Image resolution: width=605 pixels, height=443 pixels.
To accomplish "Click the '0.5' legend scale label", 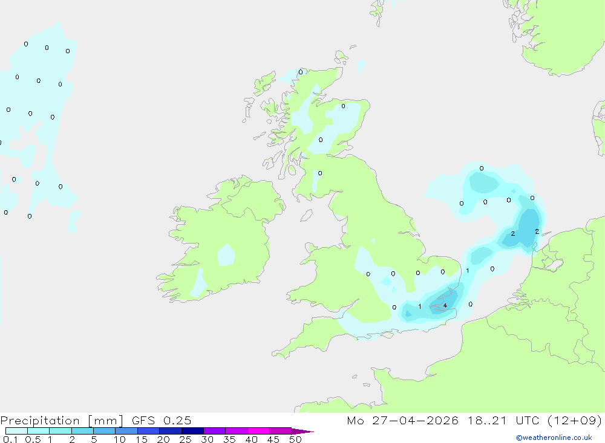I will pyautogui.click(x=33, y=439).
